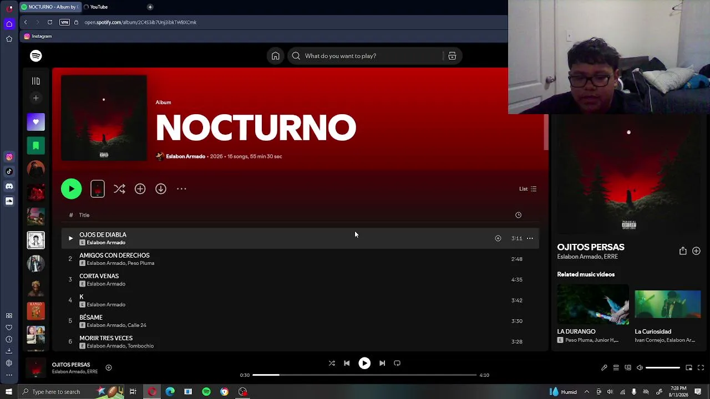Enter full screen player mode
Screen dimensions: 710x399
pyautogui.click(x=701, y=367)
